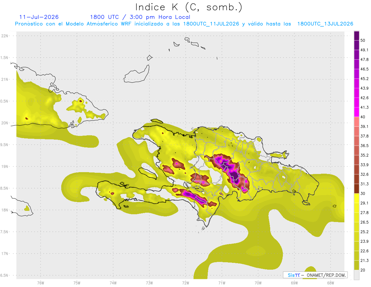Click the "32.6" value on the color scale
371x287 pixels.
point(365,174)
